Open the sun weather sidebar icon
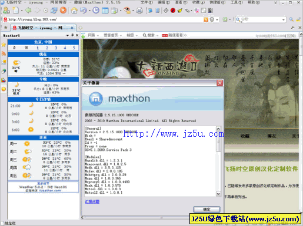This screenshot has height=226, width=303. pyautogui.click(x=4, y=89)
